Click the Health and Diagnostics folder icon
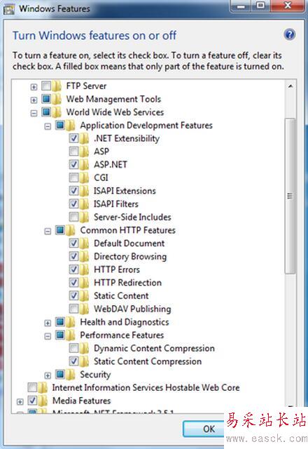Viewport: 308px width, 449px height. [71, 322]
